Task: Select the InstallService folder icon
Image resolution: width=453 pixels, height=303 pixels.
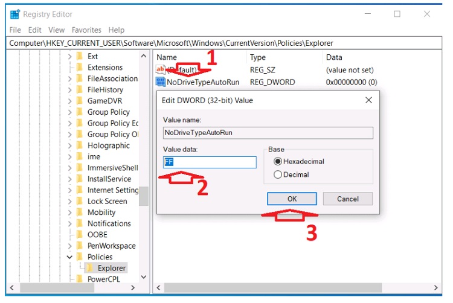Action: click(x=80, y=179)
